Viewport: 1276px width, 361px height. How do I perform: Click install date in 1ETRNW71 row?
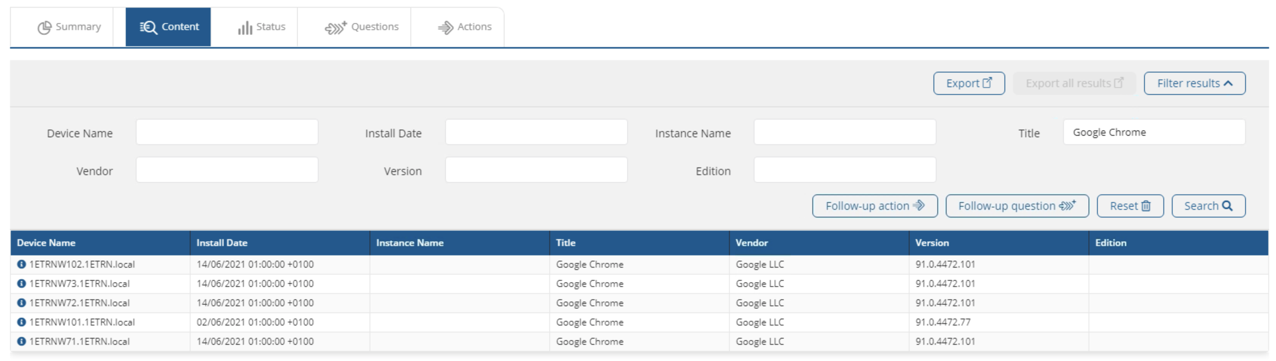(x=255, y=342)
